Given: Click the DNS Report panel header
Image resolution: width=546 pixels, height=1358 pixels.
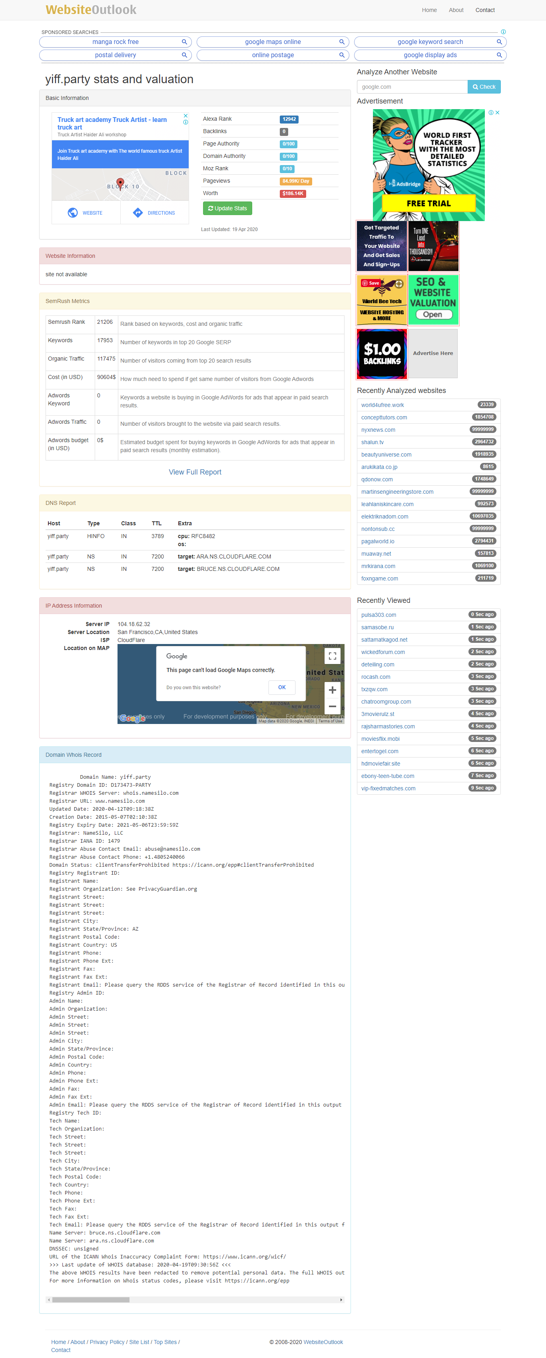Looking at the screenshot, I should tap(195, 503).
